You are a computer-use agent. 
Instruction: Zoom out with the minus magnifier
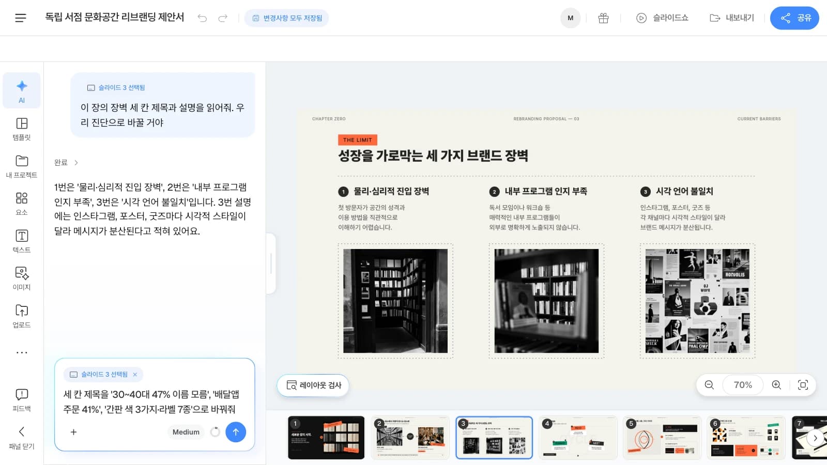coord(709,385)
